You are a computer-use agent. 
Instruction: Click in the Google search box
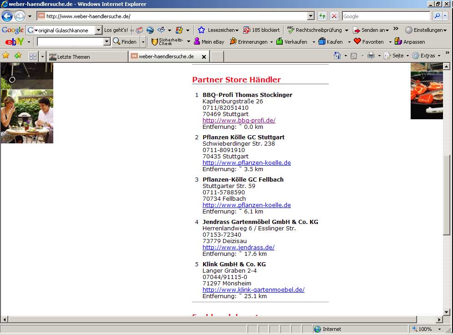(386, 16)
